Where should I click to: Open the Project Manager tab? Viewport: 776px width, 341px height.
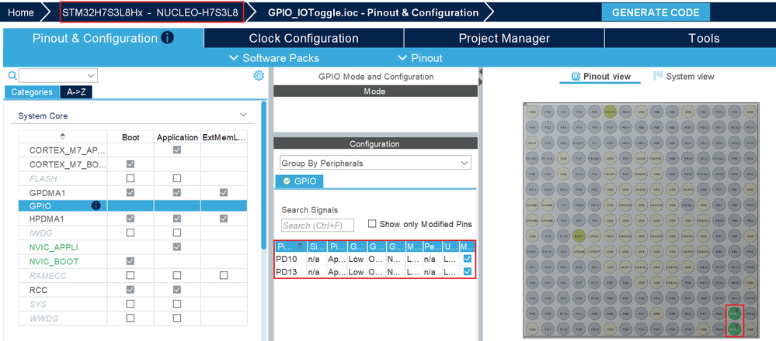pos(504,38)
